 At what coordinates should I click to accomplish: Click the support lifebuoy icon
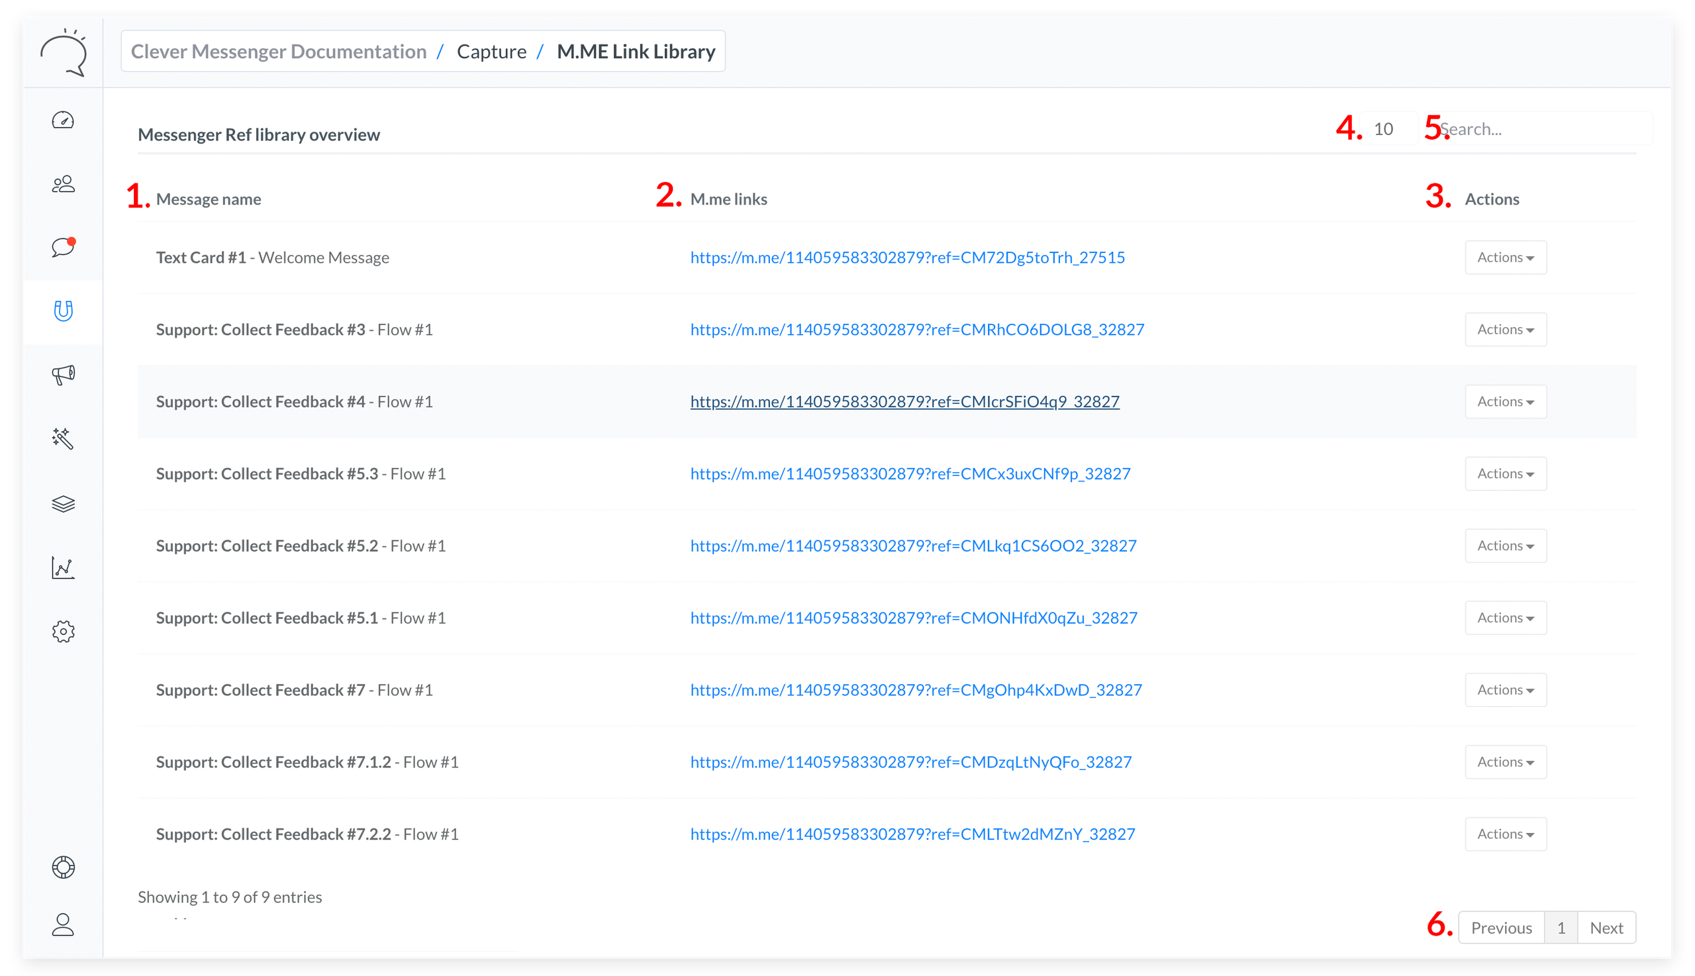tap(63, 867)
